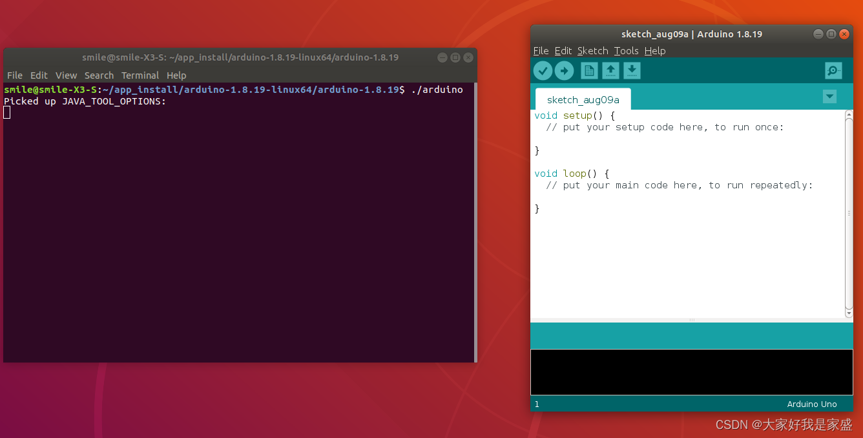Close the terminal window

pyautogui.click(x=468, y=57)
